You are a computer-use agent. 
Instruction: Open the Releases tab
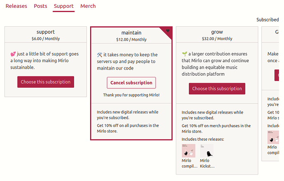[x=16, y=6]
